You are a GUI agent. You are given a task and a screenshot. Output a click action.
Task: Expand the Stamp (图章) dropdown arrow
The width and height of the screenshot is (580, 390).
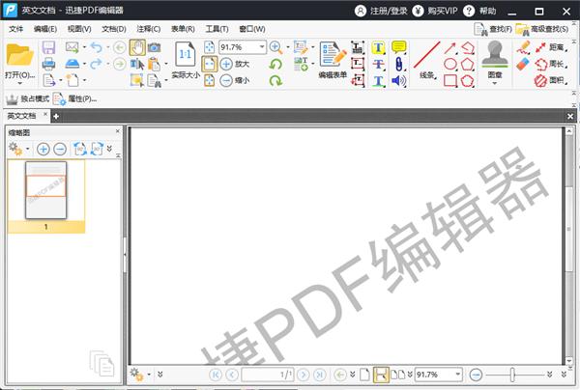coord(495,83)
